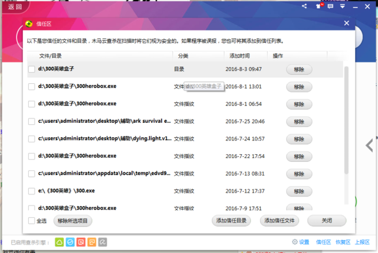This screenshot has height=253, width=378.
Task: Check the box for e:\《300英雄》\300.exe row
Action: click(31, 191)
